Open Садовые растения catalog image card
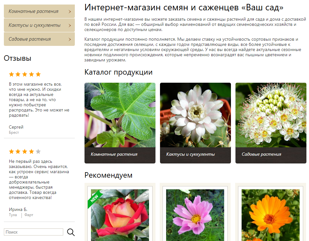Viewport: 309px width, 241px height. pos(271,123)
